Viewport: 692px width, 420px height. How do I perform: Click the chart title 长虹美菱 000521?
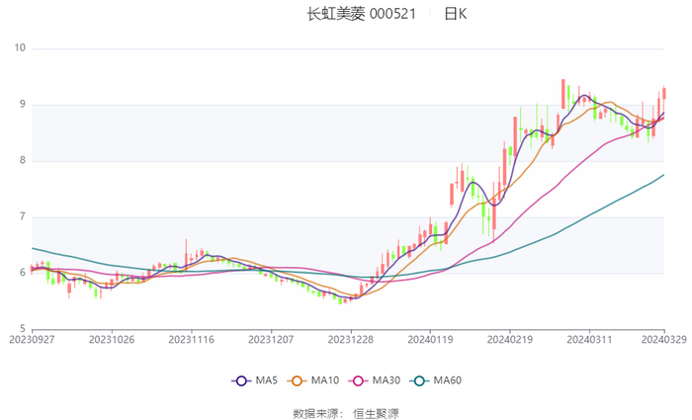click(x=361, y=14)
